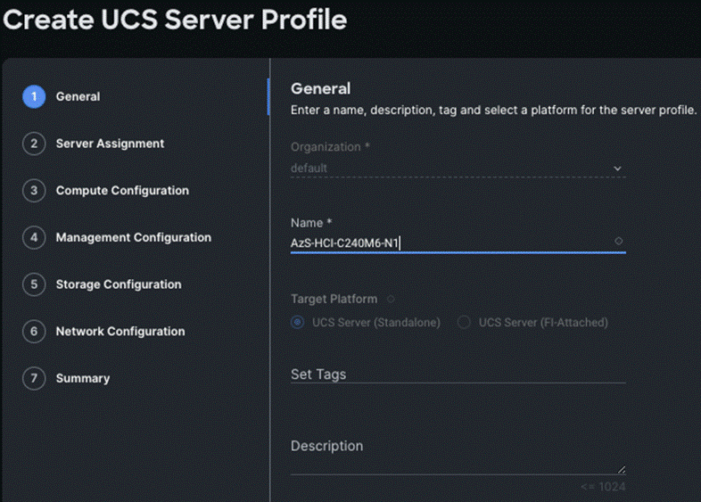The width and height of the screenshot is (701, 502).
Task: Select step 6 circle icon for Network Configuration
Action: tap(34, 331)
